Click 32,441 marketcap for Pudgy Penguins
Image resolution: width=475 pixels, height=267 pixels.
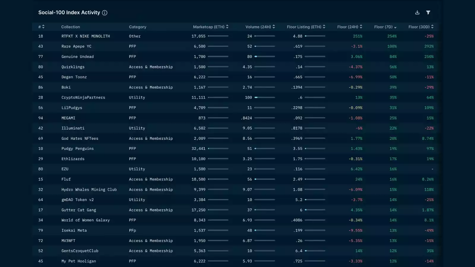tap(198, 149)
